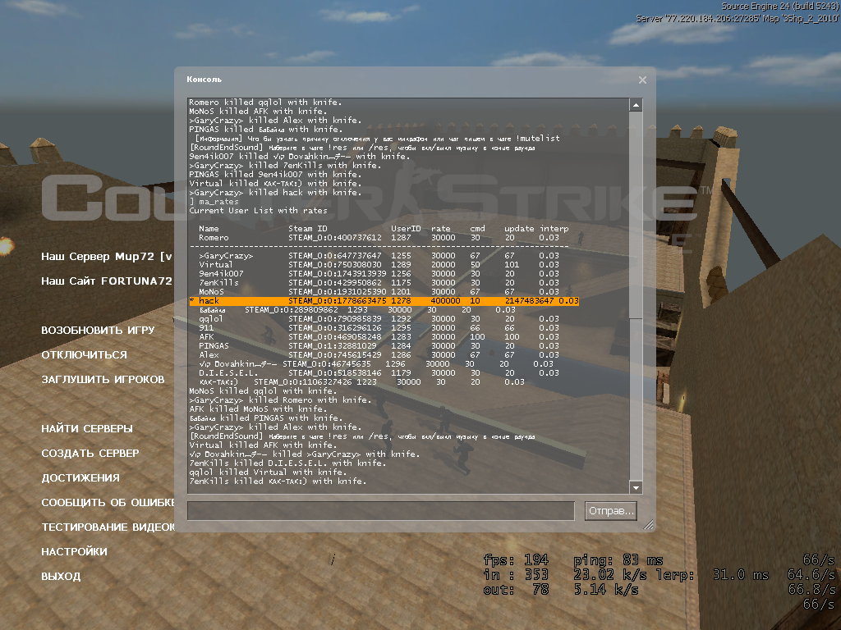Click 'Current User List with rates' line
The image size is (841, 630).
258,211
